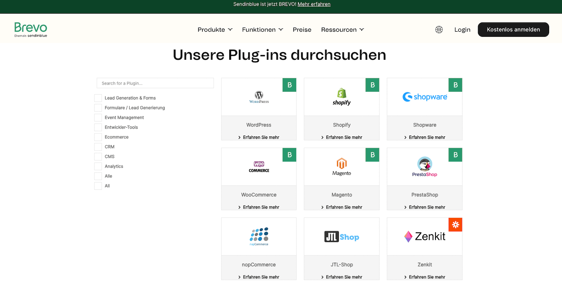Viewport: 562px width, 284px height.
Task: Click the Magento card title text
Action: pyautogui.click(x=342, y=195)
